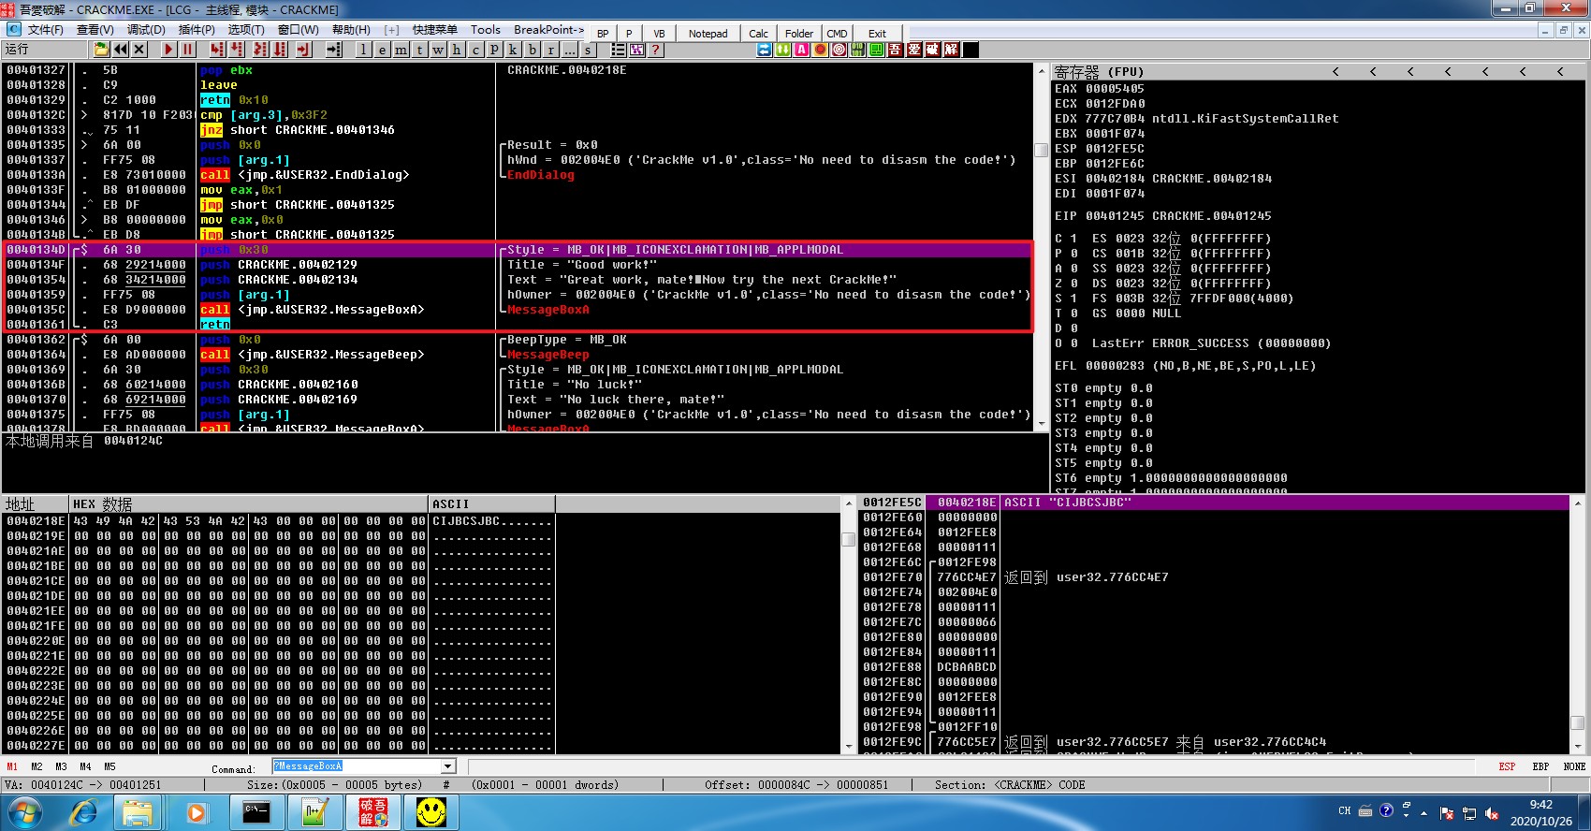Open CPU window with 'c' button
1591x831 pixels.
475,50
